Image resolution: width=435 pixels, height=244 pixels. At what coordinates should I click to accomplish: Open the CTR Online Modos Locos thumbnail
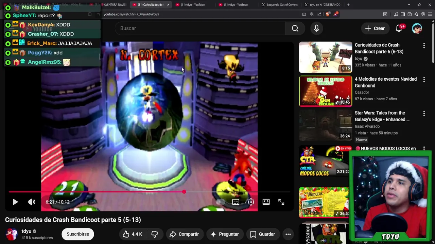[324, 161]
